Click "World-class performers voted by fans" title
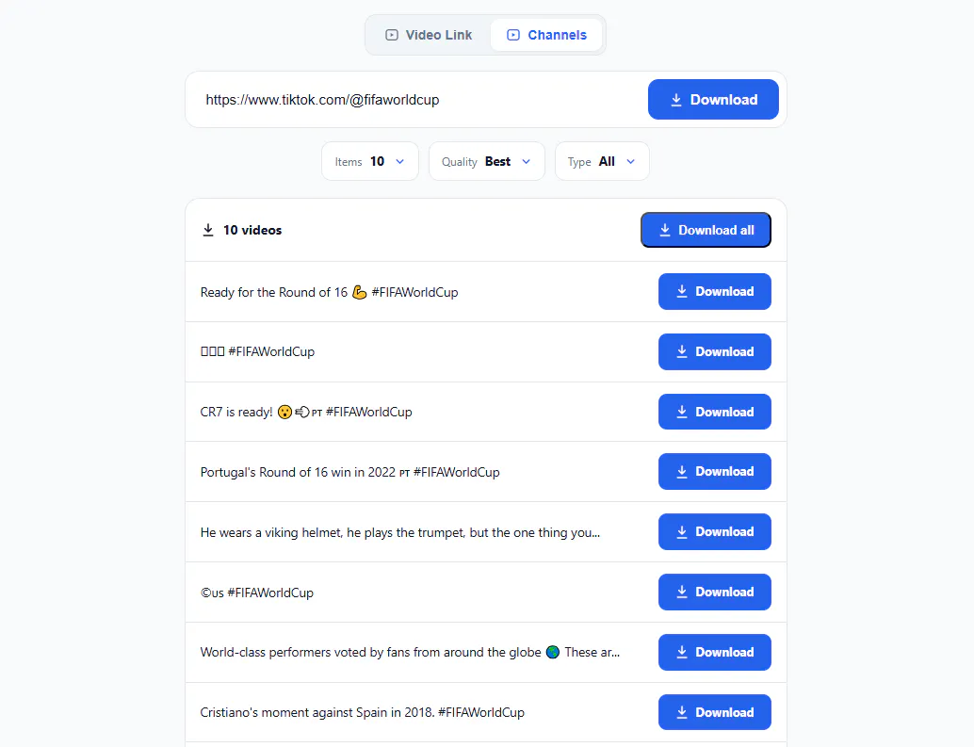Viewport: 974px width, 747px height. 410,652
